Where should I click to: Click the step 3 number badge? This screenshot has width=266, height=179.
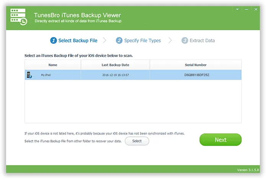[x=185, y=40]
